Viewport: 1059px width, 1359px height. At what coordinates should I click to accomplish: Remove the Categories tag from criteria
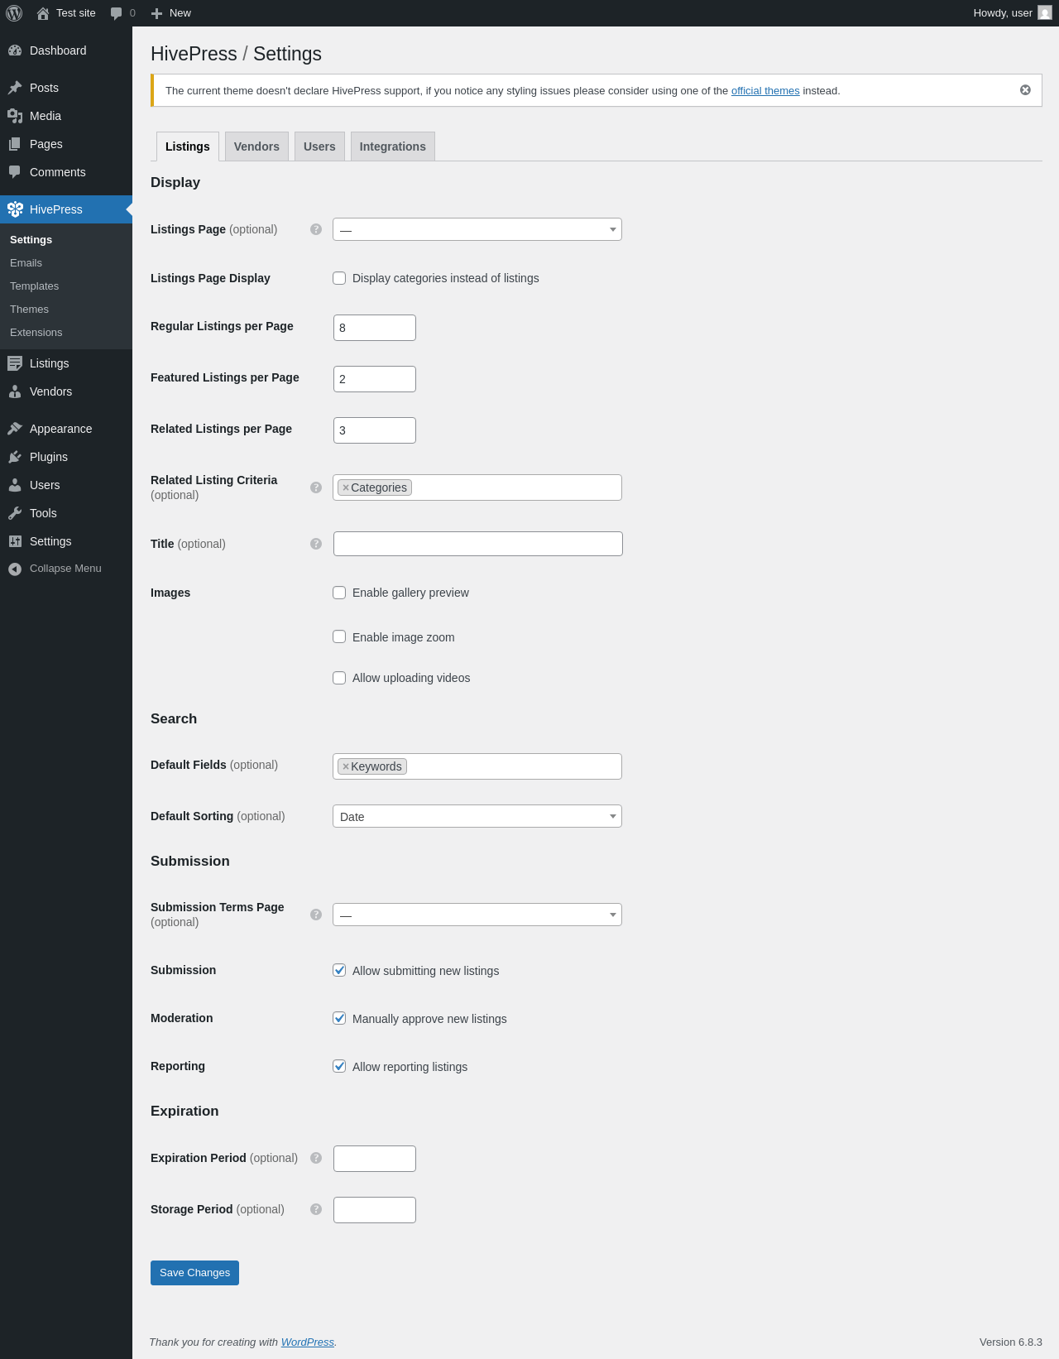click(346, 487)
